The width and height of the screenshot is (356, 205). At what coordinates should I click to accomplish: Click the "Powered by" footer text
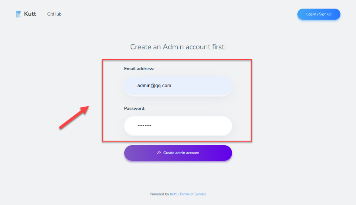159,194
